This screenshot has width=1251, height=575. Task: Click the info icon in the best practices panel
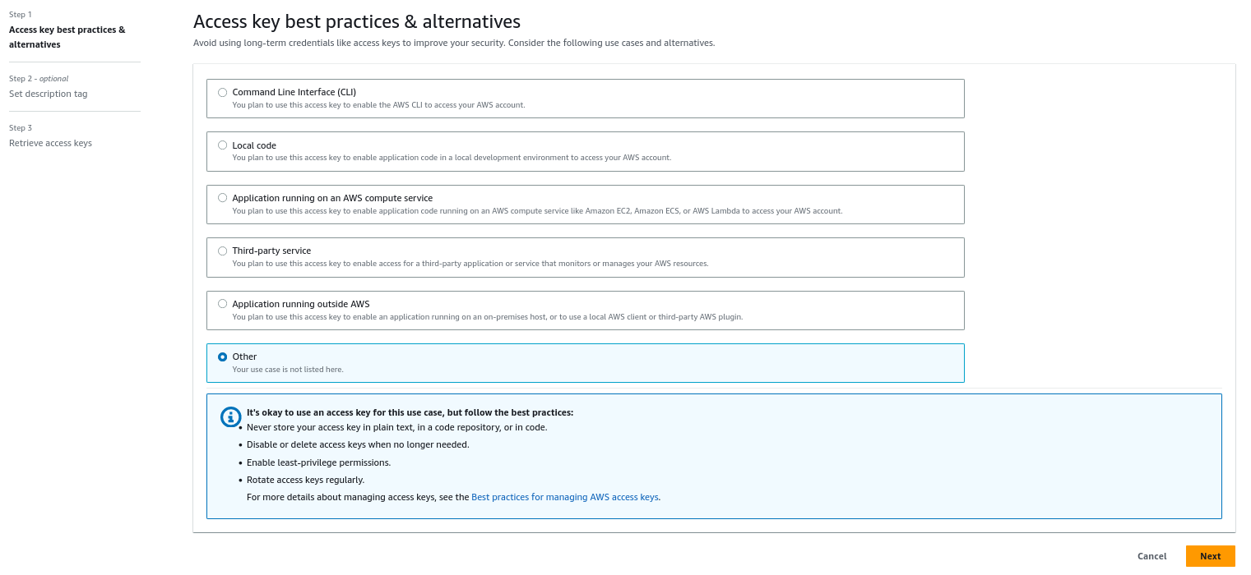[x=230, y=417]
